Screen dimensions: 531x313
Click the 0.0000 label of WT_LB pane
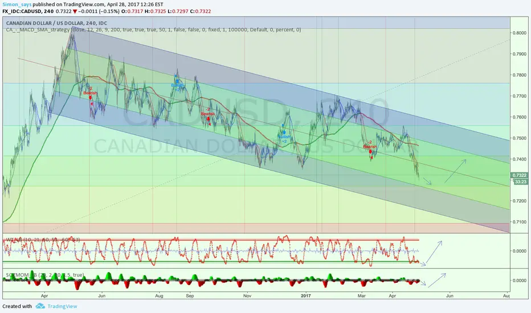pos(520,251)
